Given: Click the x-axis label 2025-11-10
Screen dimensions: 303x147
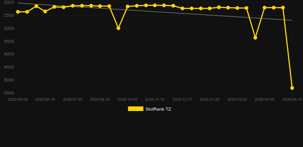Looking at the screenshot, I should [155, 100].
